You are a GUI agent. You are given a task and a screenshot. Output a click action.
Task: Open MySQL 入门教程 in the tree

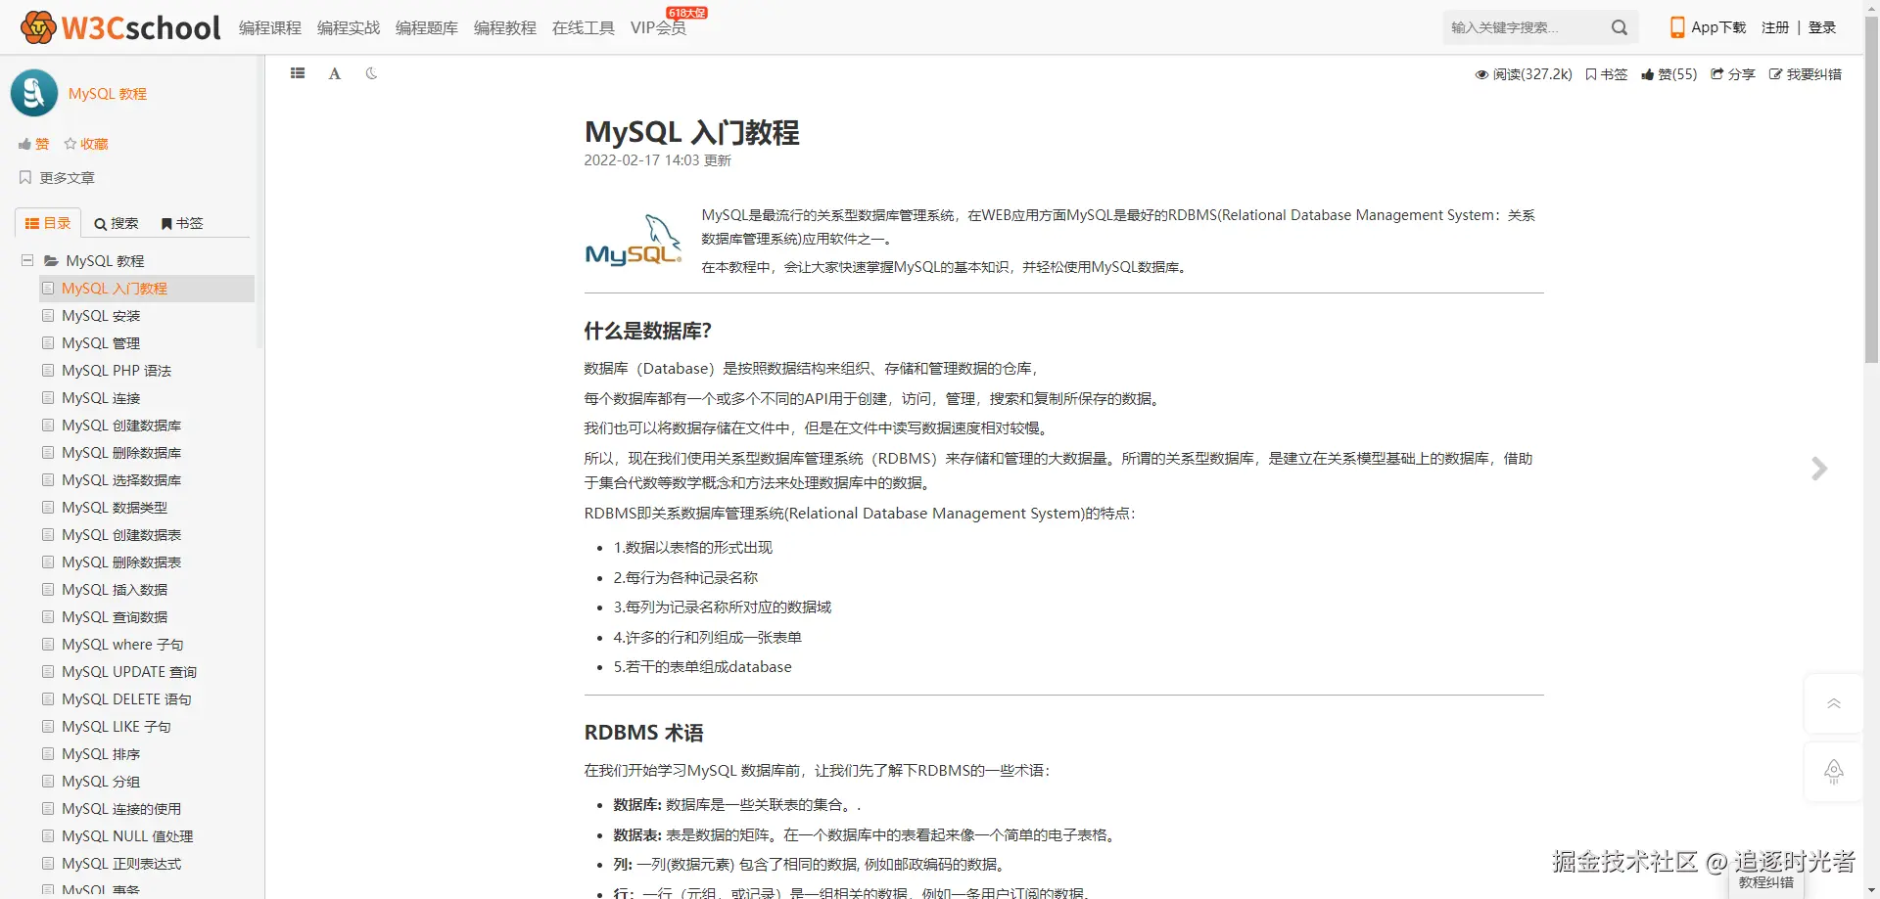[115, 289]
